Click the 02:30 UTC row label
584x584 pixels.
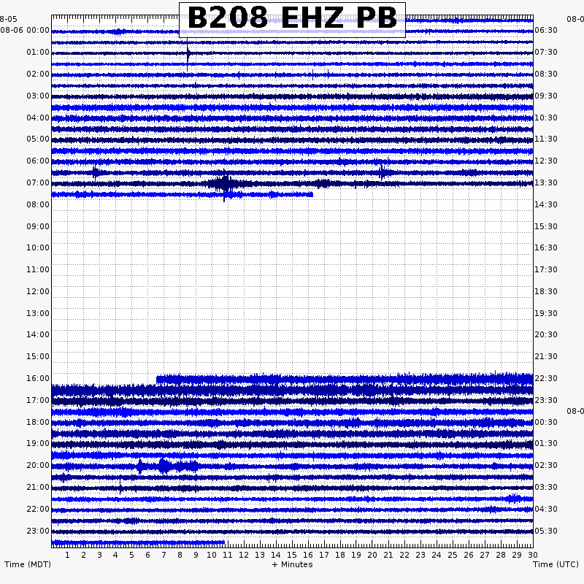pos(546,465)
